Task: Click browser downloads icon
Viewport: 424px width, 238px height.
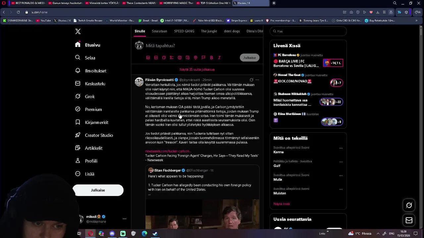Action: 378,12
